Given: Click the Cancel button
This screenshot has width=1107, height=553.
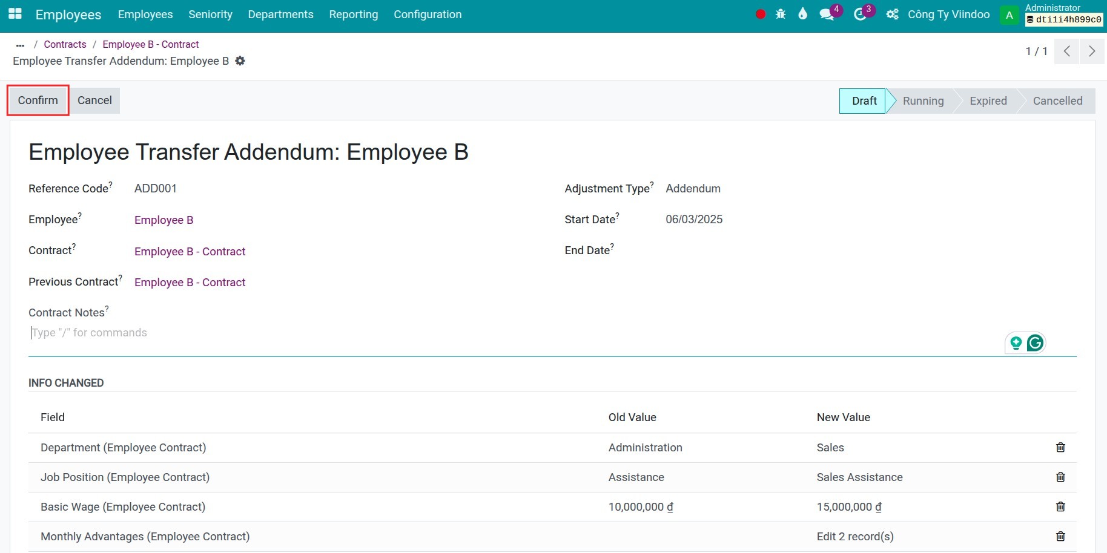Looking at the screenshot, I should [94, 100].
